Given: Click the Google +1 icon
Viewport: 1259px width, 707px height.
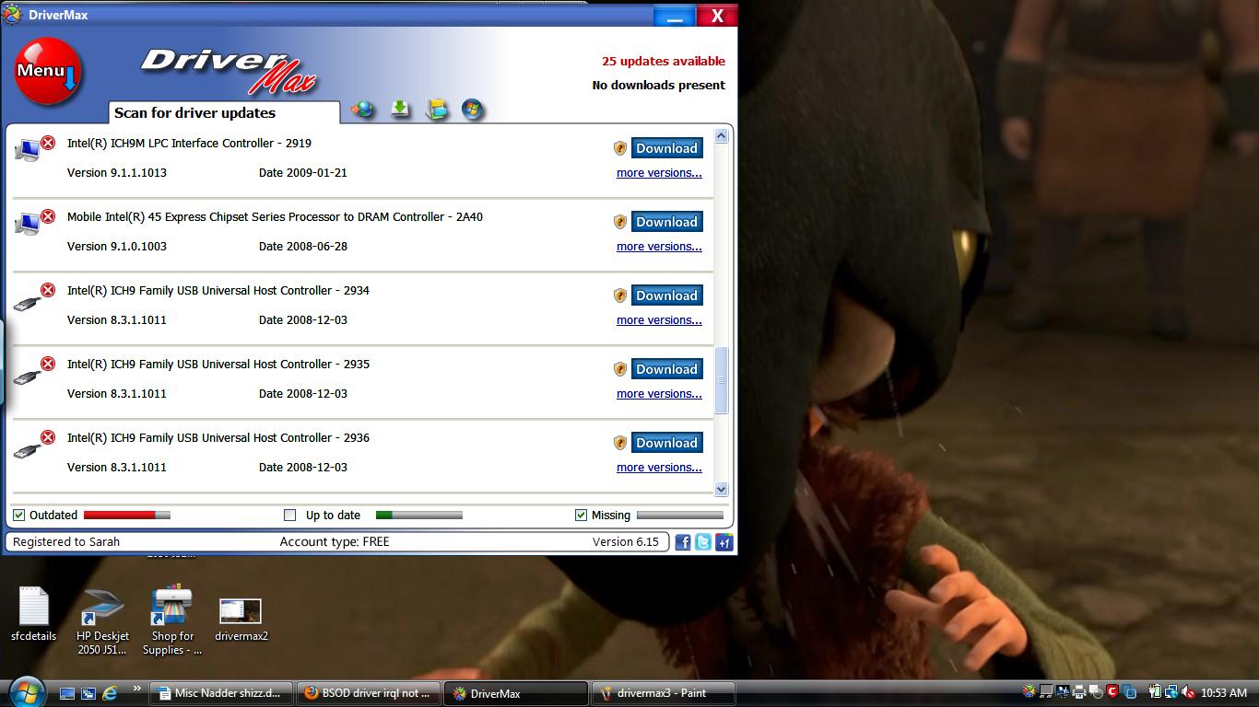Looking at the screenshot, I should (724, 542).
